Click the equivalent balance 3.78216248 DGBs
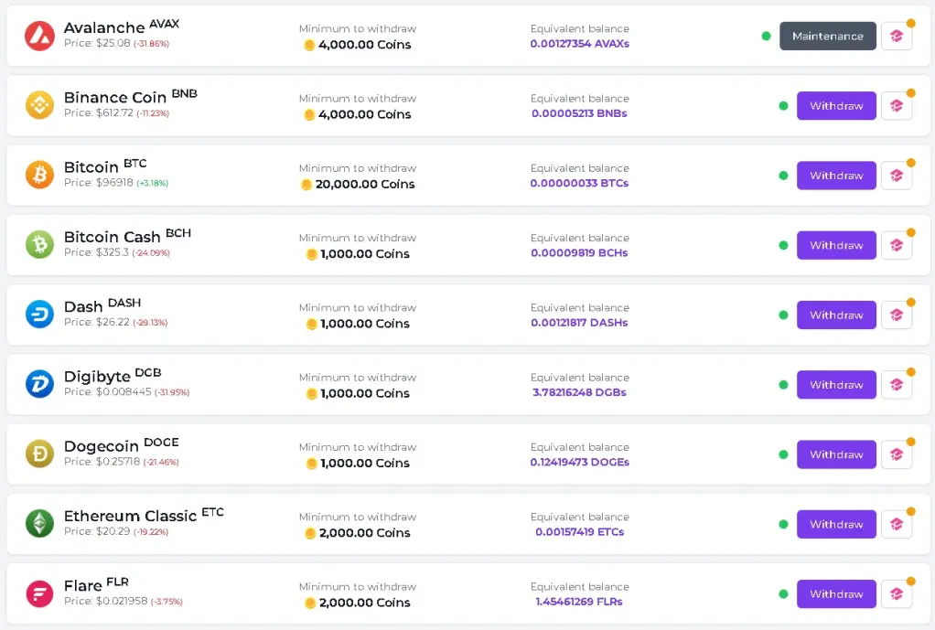Image resolution: width=935 pixels, height=630 pixels. tap(580, 392)
